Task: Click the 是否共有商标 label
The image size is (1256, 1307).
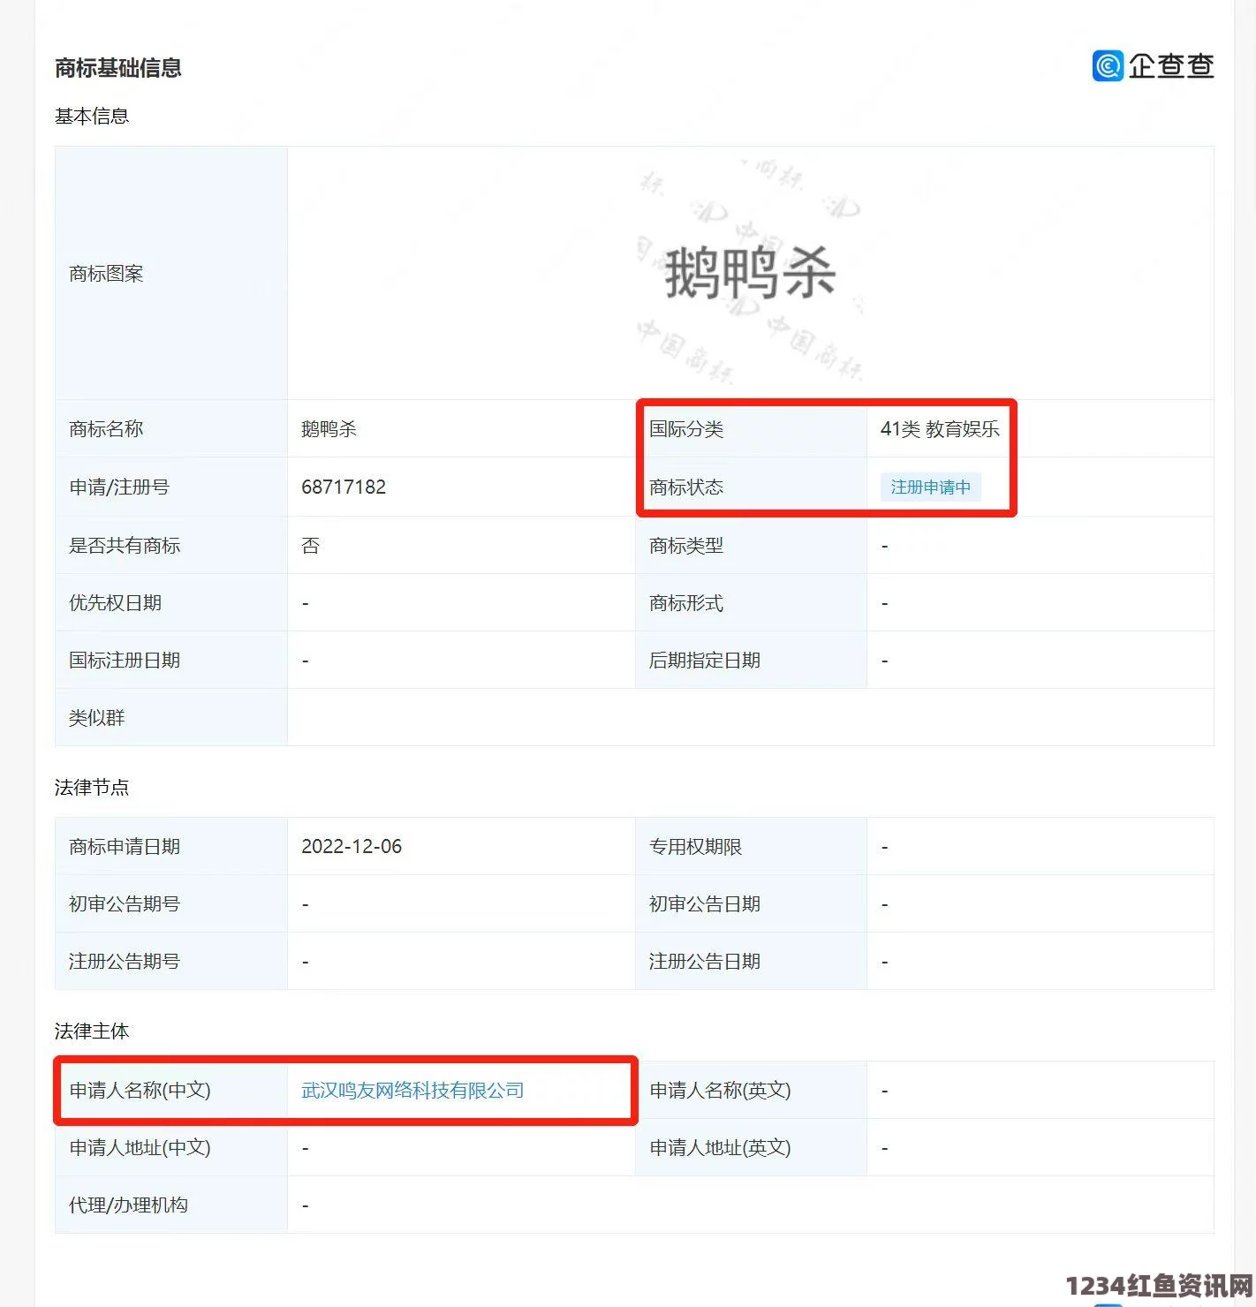Action: 125,546
